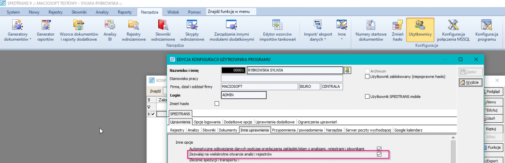Click the CENTRALA branch field
This screenshot has height=163, width=505.
point(332,87)
